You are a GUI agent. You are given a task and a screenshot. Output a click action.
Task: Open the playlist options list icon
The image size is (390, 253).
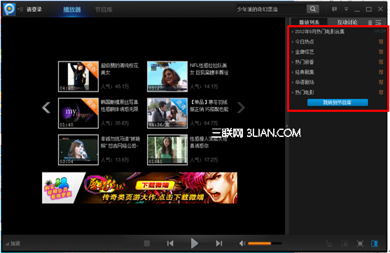378,22
